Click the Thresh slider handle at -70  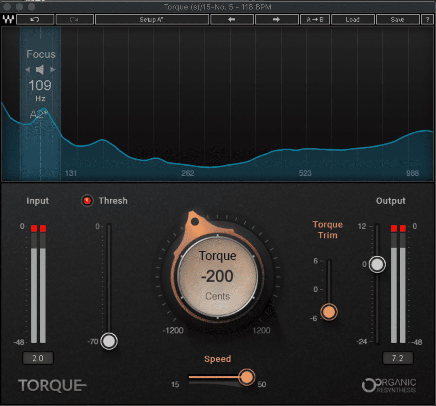tap(109, 341)
